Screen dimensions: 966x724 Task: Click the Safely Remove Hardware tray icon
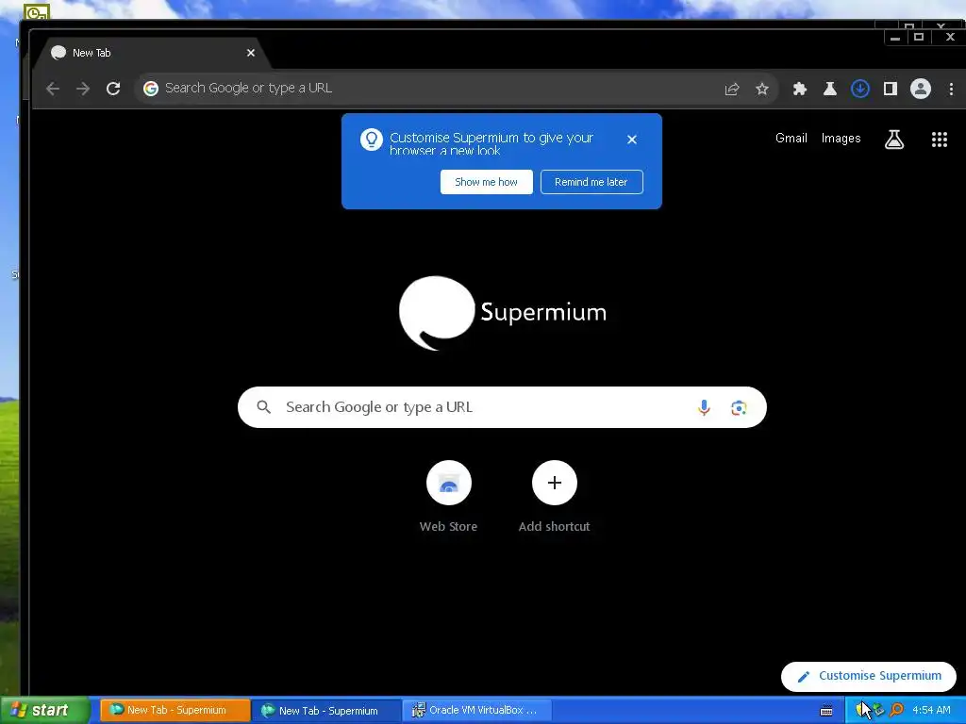[879, 711]
